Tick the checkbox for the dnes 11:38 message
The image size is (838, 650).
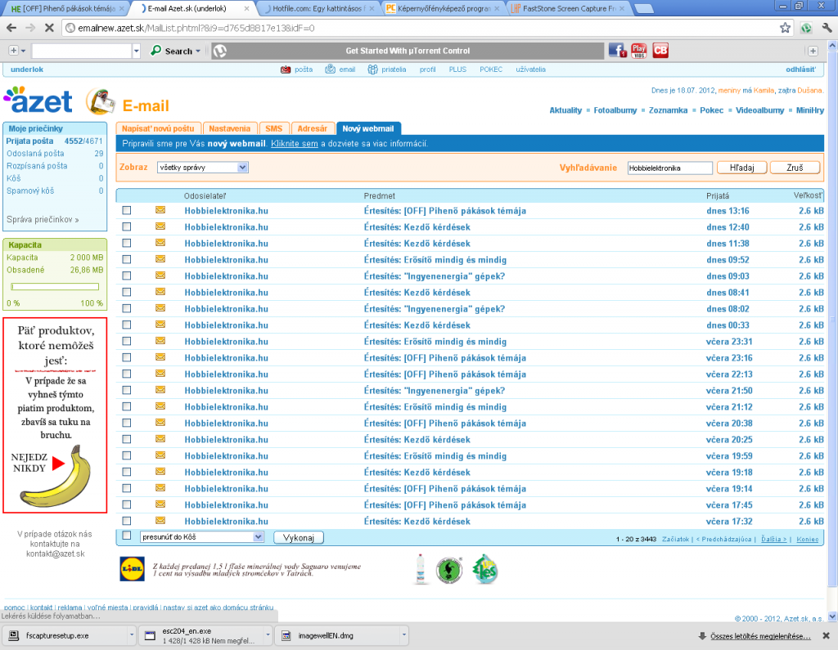pyautogui.click(x=127, y=243)
